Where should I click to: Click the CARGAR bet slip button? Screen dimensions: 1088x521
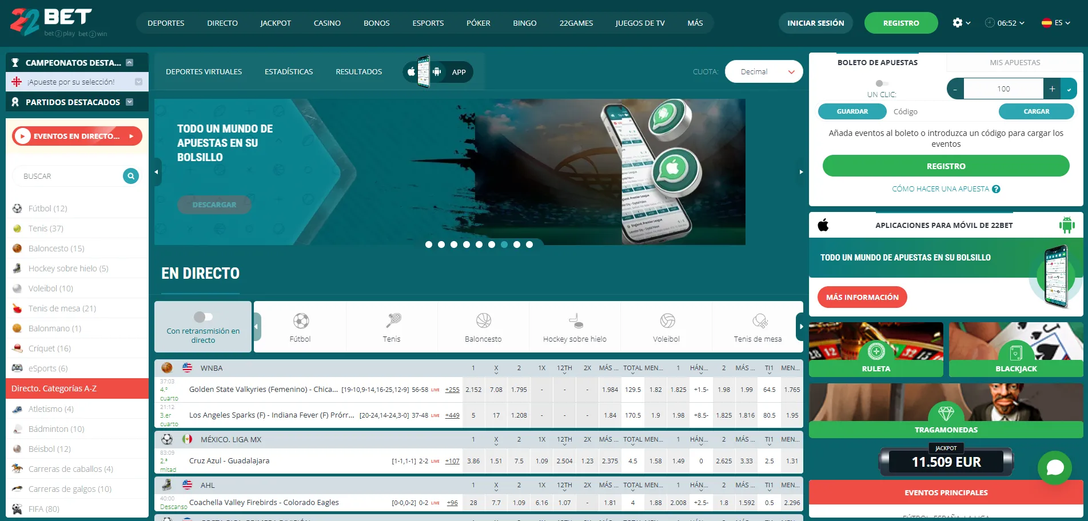tap(1037, 111)
